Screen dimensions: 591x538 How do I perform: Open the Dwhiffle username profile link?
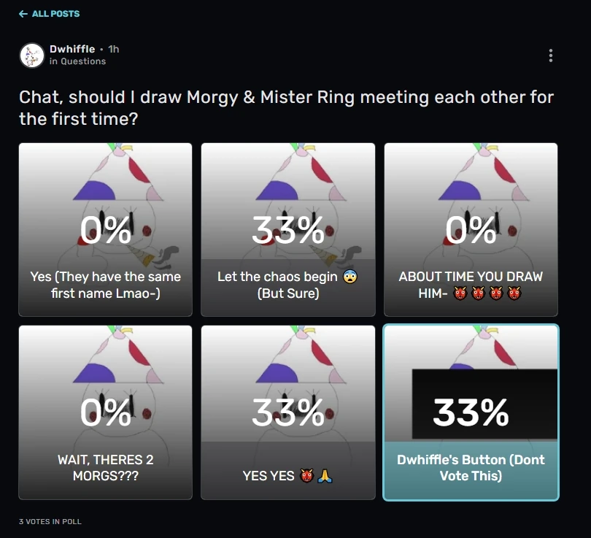pyautogui.click(x=72, y=49)
